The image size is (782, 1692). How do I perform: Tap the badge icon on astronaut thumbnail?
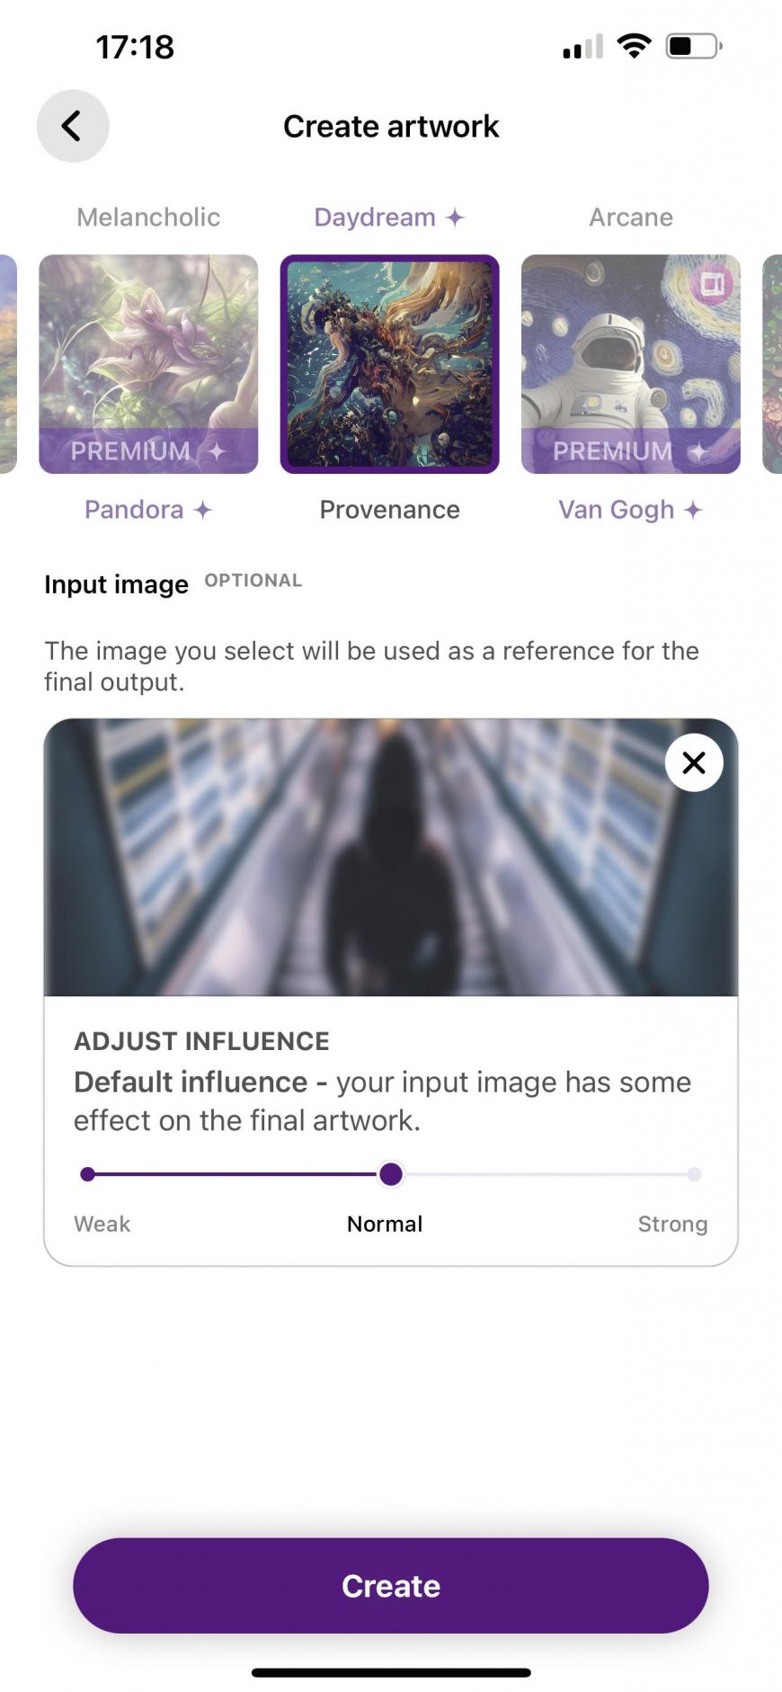pyautogui.click(x=712, y=285)
